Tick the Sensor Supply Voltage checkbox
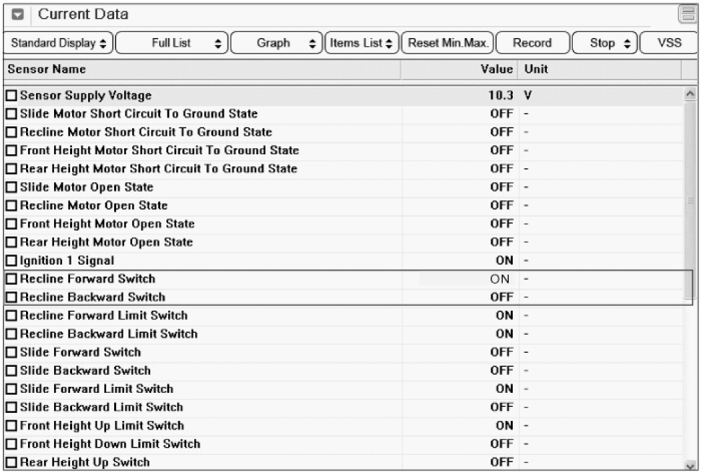 (11, 96)
